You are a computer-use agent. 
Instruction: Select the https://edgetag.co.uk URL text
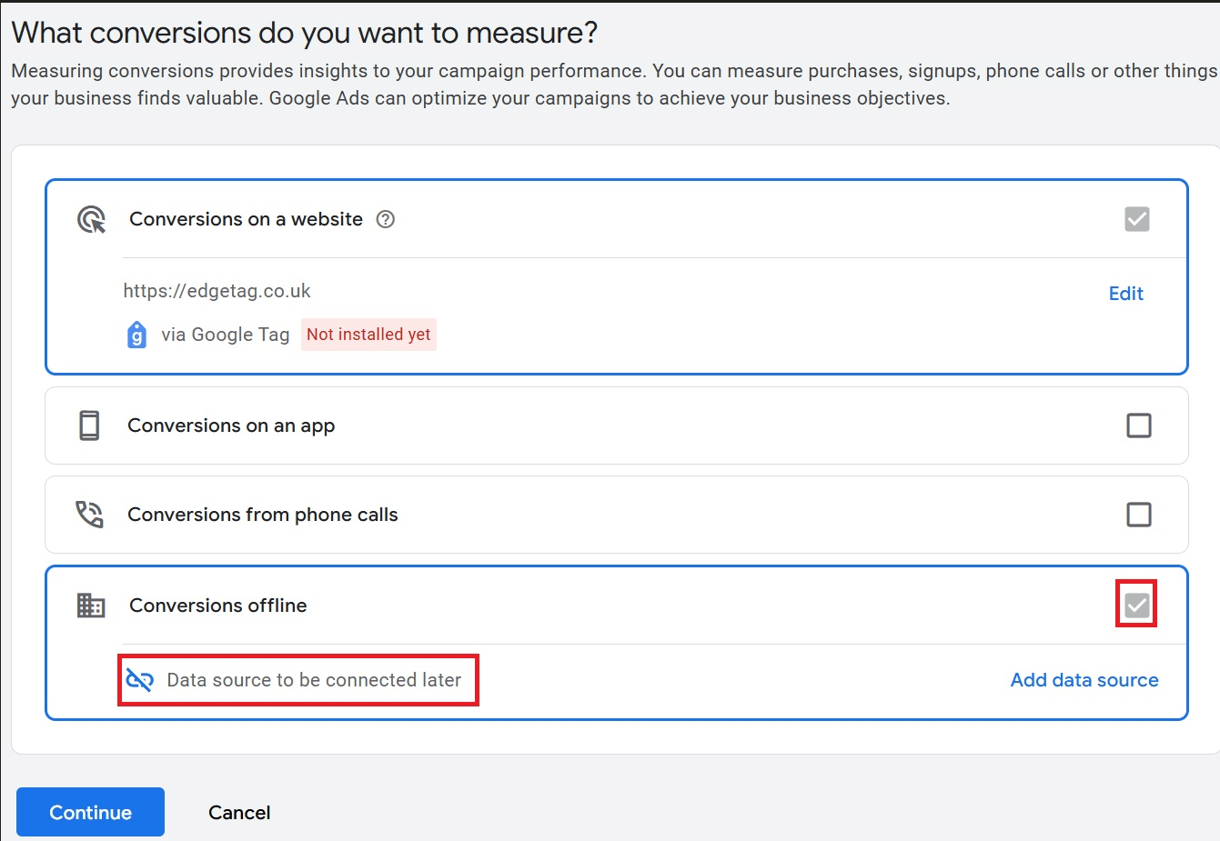[x=217, y=291]
